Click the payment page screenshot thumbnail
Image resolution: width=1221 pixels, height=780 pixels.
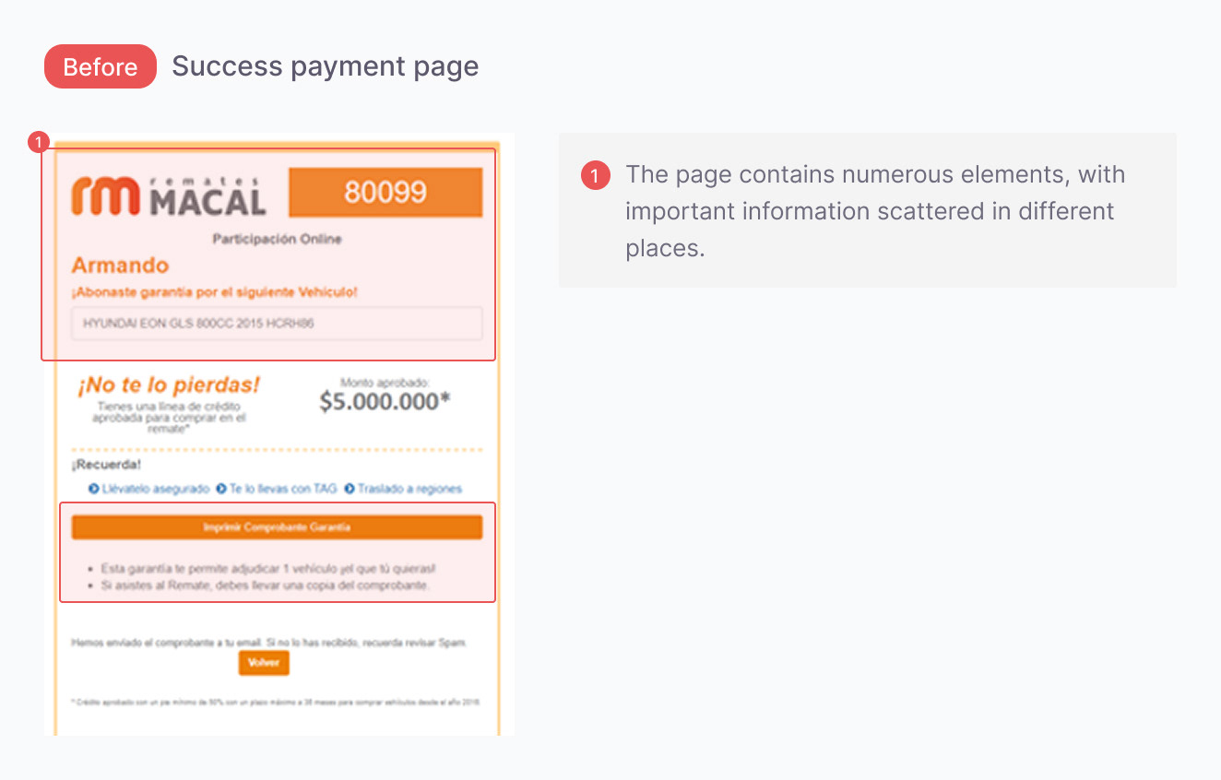pos(279,434)
